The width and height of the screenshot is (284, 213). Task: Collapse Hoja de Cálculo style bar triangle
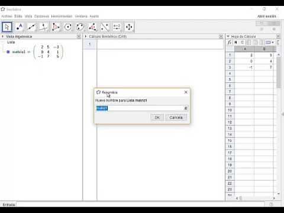(x=228, y=36)
